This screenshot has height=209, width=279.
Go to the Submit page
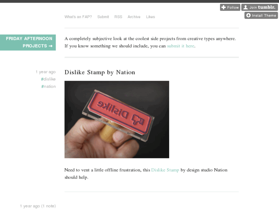103,17
